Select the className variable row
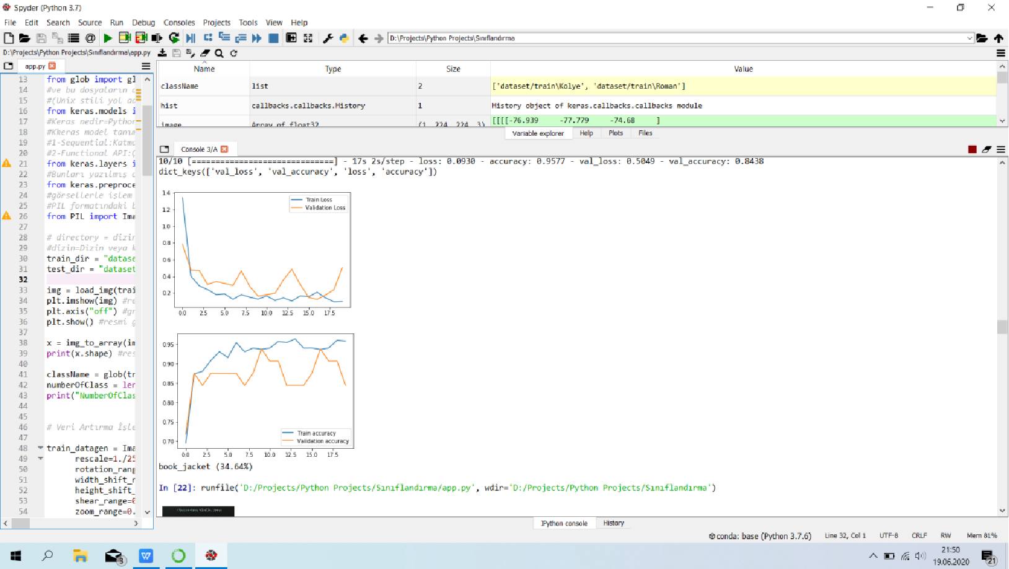Viewport: 1009px width, 569px height. coord(577,86)
